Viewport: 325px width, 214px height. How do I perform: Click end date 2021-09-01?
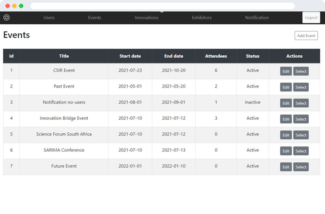coord(174,102)
